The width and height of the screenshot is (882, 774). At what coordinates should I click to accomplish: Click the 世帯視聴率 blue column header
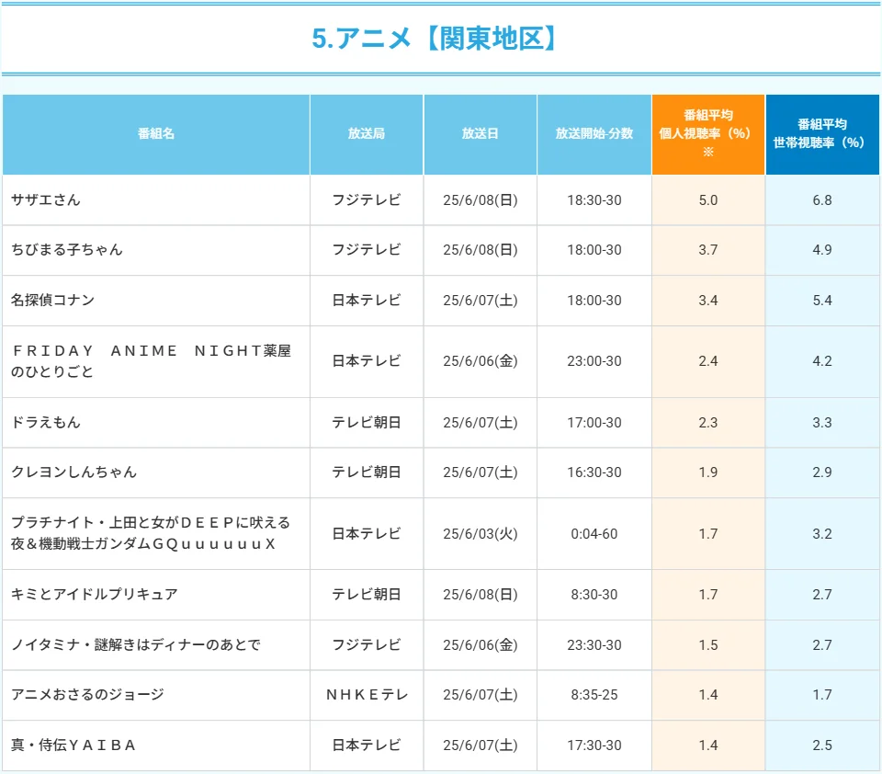(821, 134)
